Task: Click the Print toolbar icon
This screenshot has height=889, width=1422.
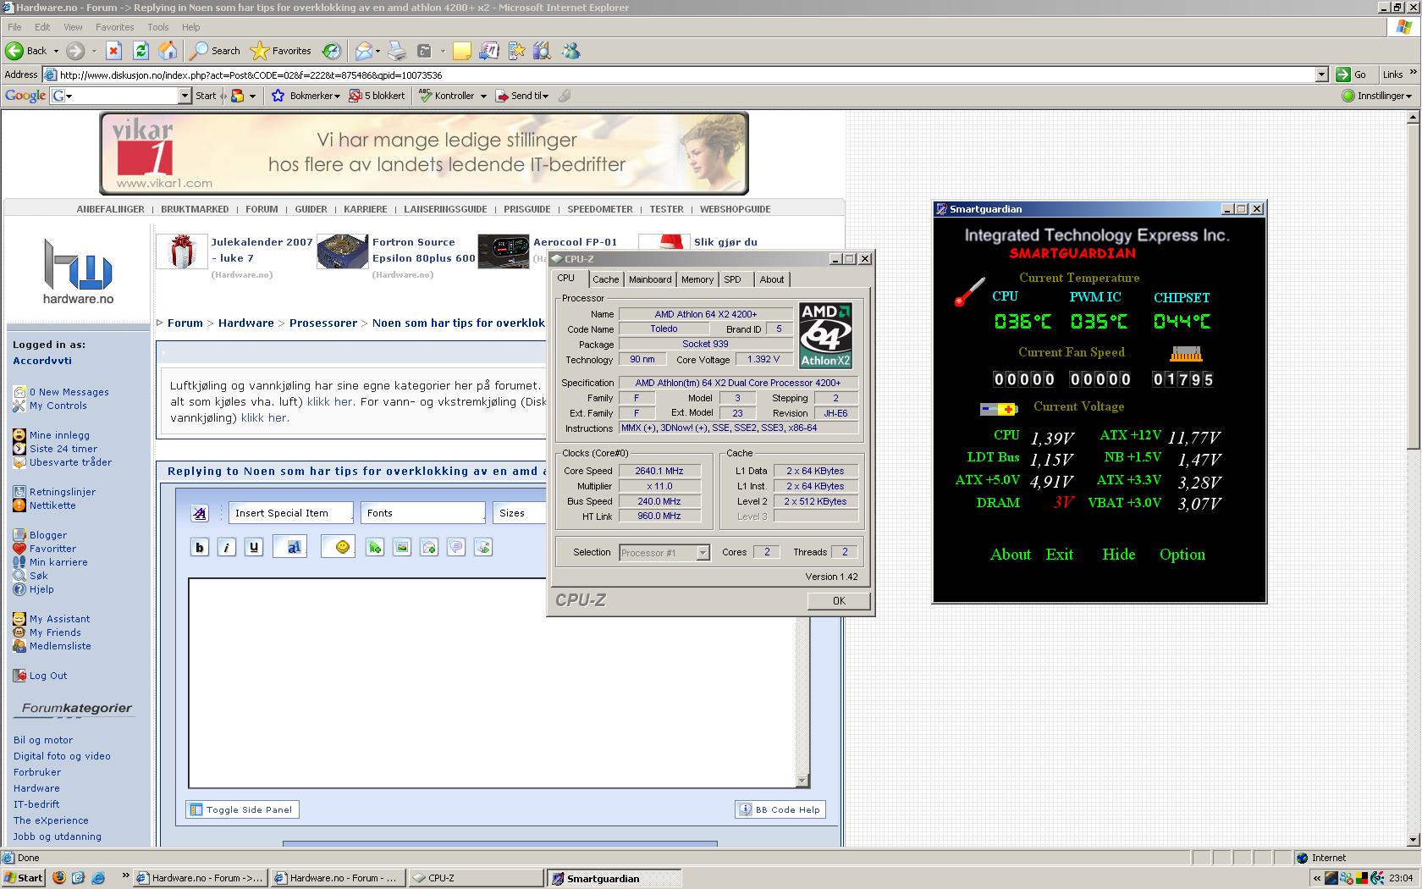Action: click(397, 51)
